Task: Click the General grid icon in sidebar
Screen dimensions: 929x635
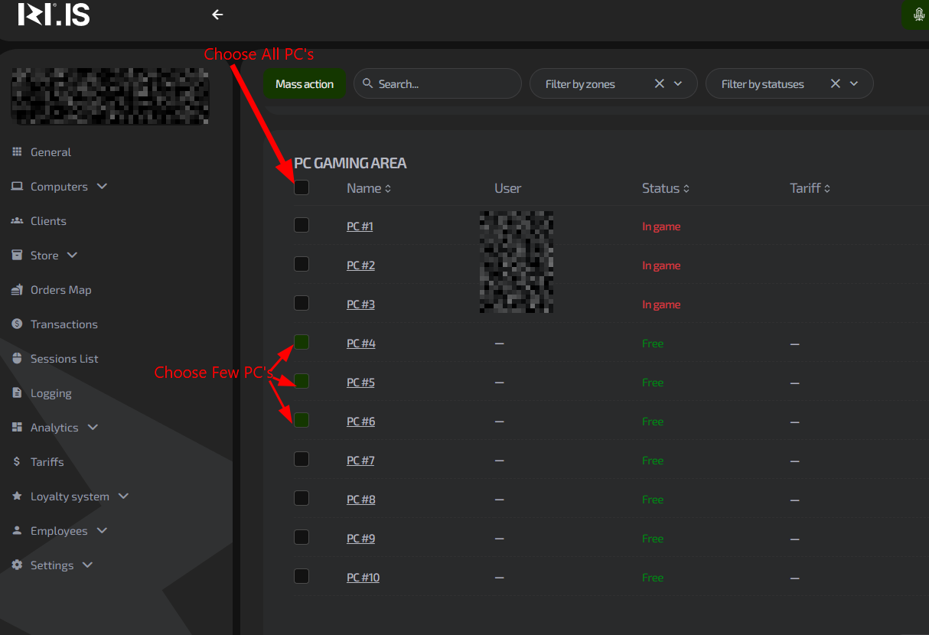Action: pos(17,152)
